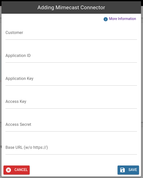Cancel adding the Mimecast connector

pyautogui.click(x=16, y=170)
